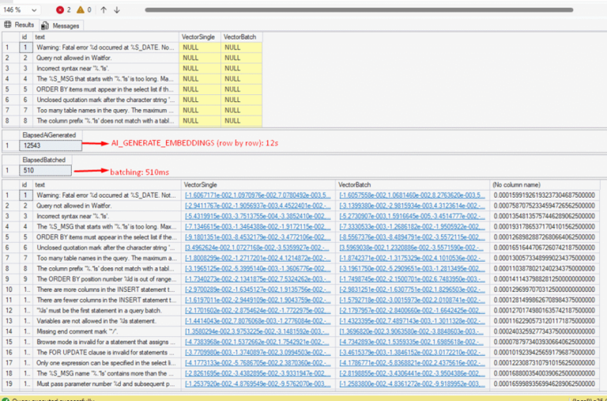Select the 12543 elapsed value cell
Screen dimensions: 607x401
[51, 146]
